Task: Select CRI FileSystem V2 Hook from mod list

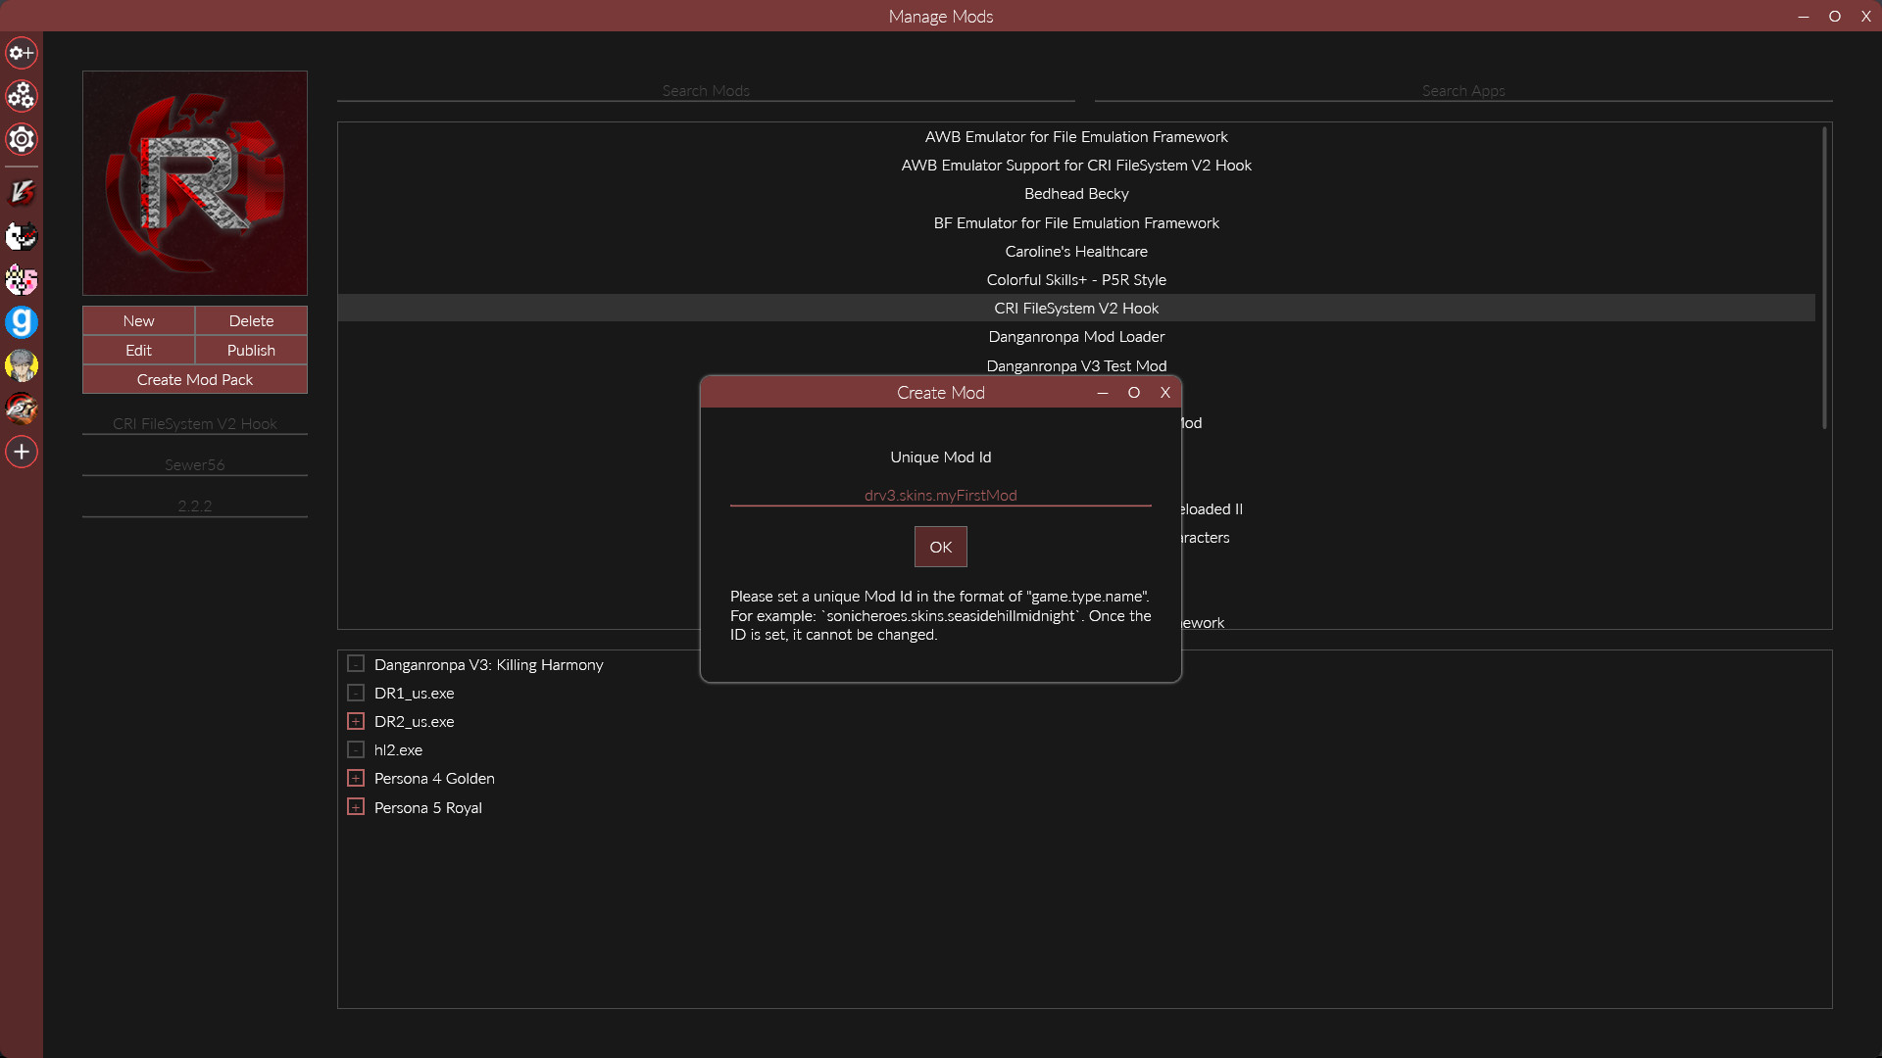Action: [1075, 308]
